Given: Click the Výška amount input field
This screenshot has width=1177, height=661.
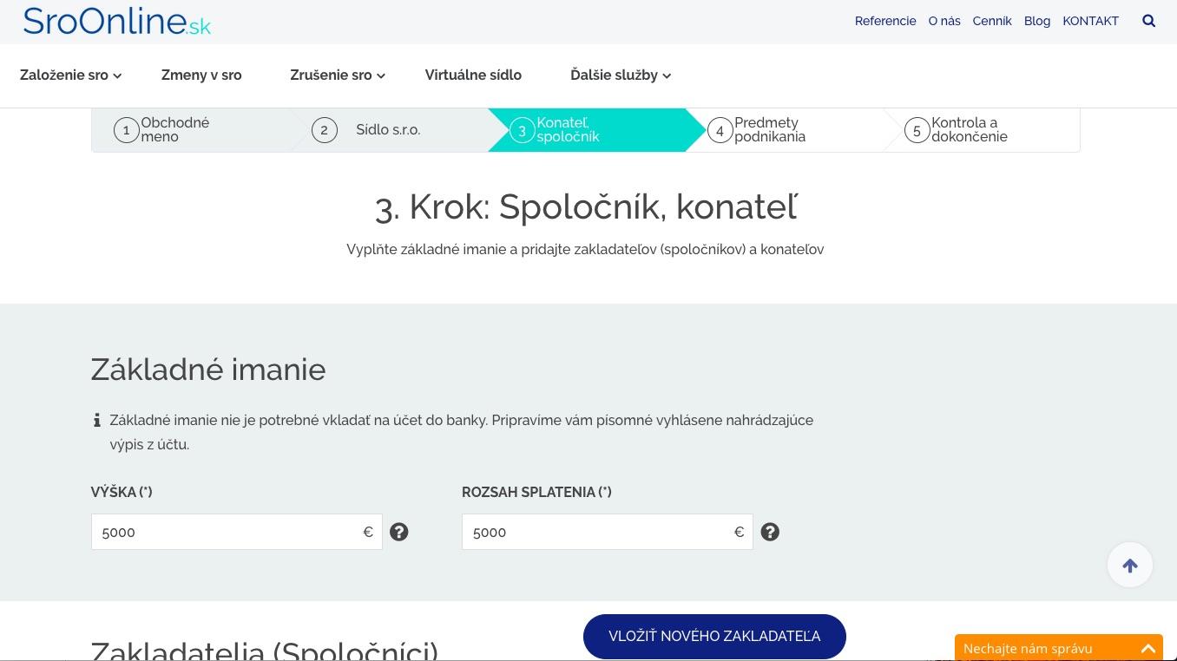Looking at the screenshot, I should 226,532.
